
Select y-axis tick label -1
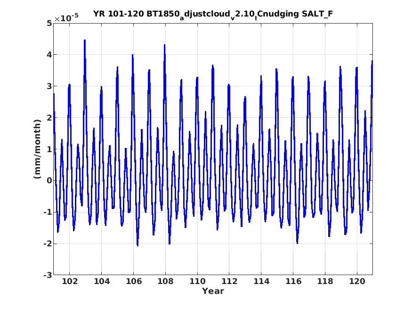[x=48, y=212]
